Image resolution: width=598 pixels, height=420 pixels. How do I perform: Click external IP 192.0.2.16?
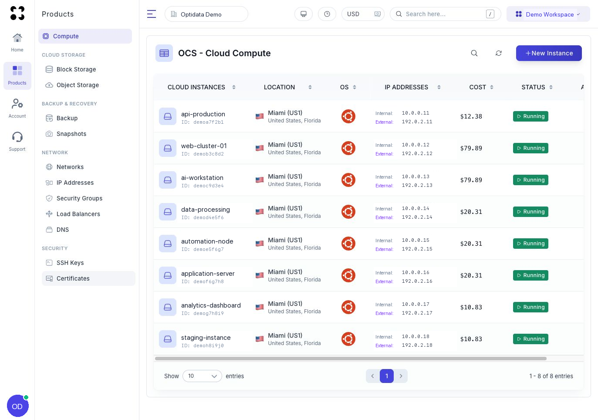click(x=417, y=281)
